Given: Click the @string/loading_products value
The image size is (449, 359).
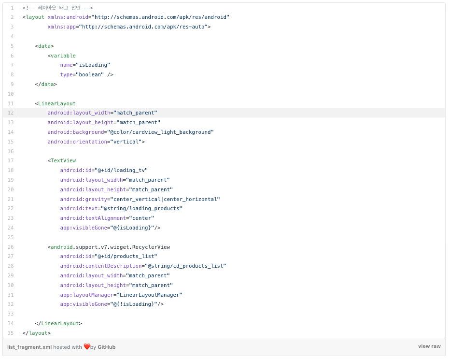Looking at the screenshot, I should point(142,209).
